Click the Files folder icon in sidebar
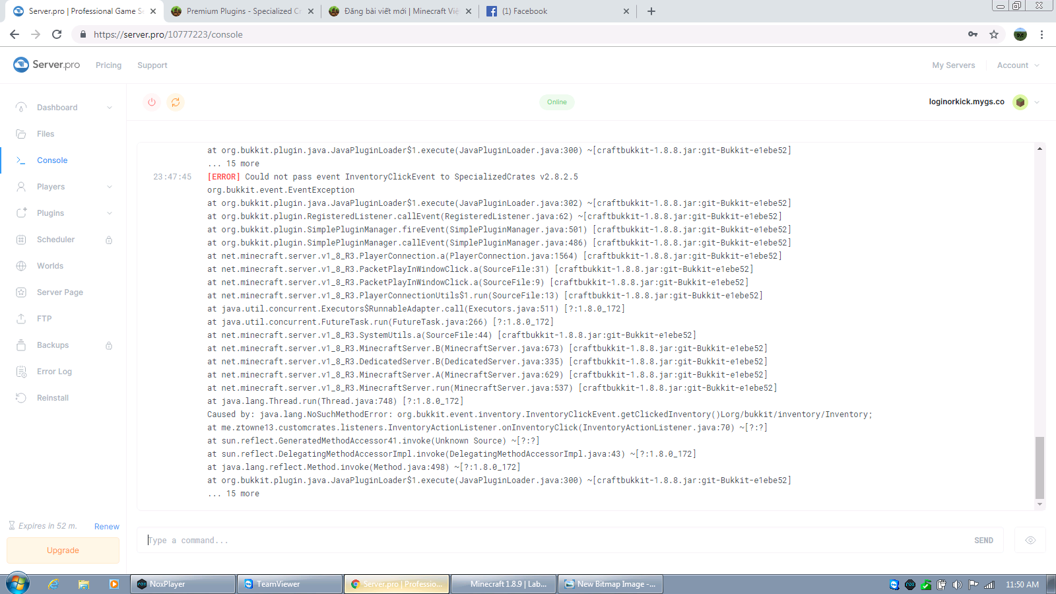 click(21, 134)
